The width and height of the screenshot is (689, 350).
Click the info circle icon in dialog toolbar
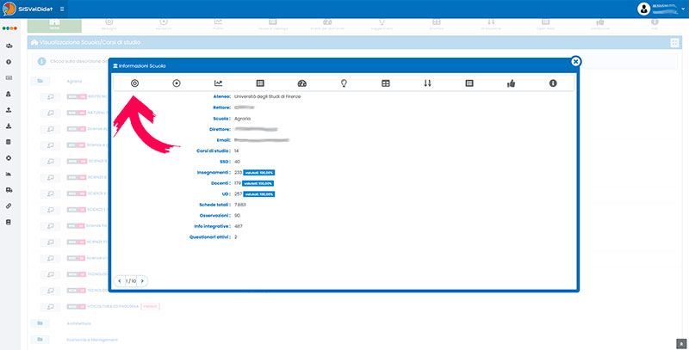click(x=552, y=83)
